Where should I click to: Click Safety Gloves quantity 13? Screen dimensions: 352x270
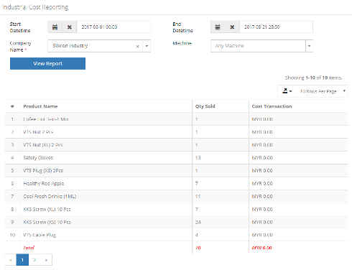click(198, 158)
